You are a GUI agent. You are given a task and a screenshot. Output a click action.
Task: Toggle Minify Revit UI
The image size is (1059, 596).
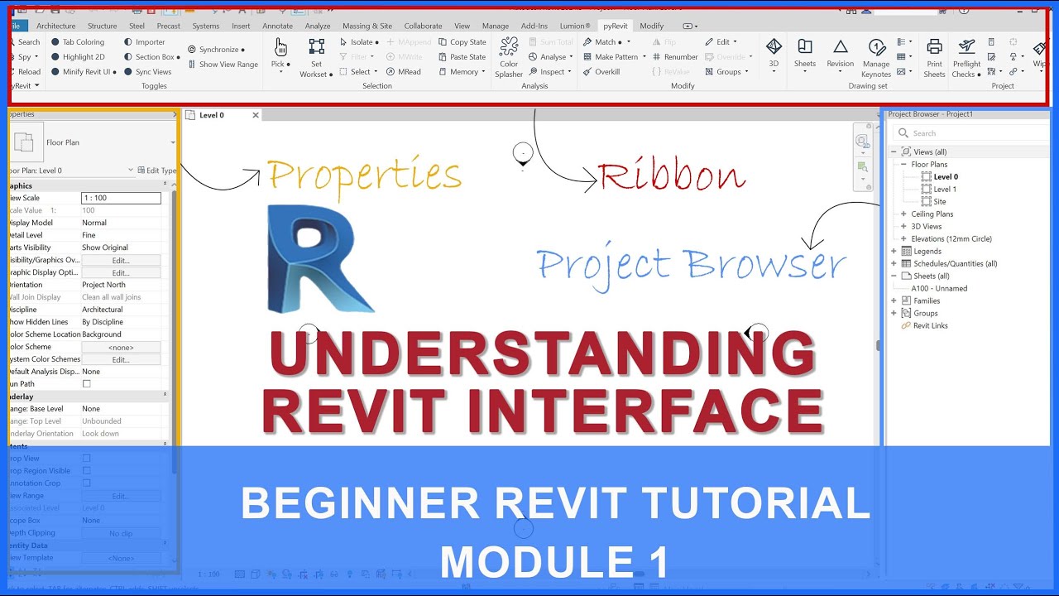click(x=84, y=72)
